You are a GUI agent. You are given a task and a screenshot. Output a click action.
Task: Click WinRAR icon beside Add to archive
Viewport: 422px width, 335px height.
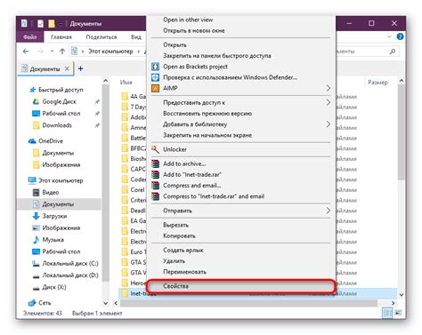click(x=155, y=164)
